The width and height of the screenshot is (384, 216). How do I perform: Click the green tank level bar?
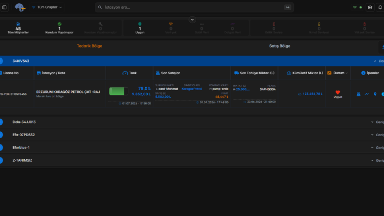119,91
